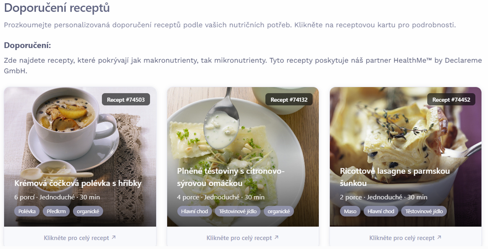Click the Recept #74503 badge

126,100
